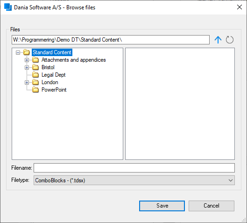Expand the Bristol folder node

27,67
